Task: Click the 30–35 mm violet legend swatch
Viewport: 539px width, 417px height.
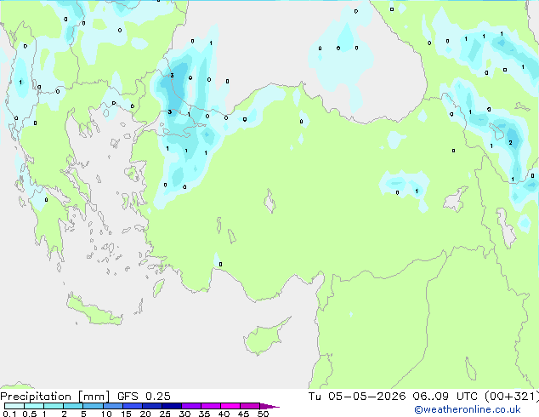Action: tap(191, 406)
